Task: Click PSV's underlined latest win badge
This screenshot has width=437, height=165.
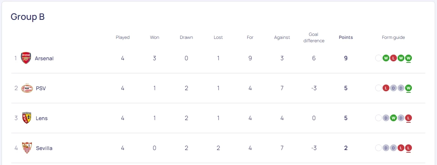Action: coord(408,88)
